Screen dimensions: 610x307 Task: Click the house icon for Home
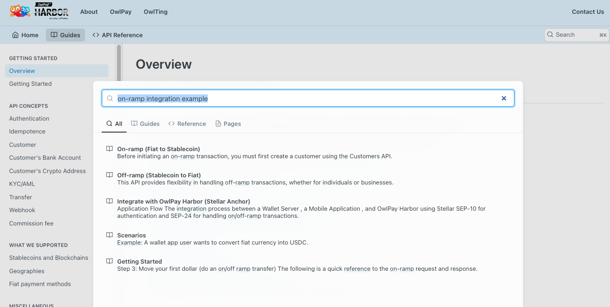[16, 35]
